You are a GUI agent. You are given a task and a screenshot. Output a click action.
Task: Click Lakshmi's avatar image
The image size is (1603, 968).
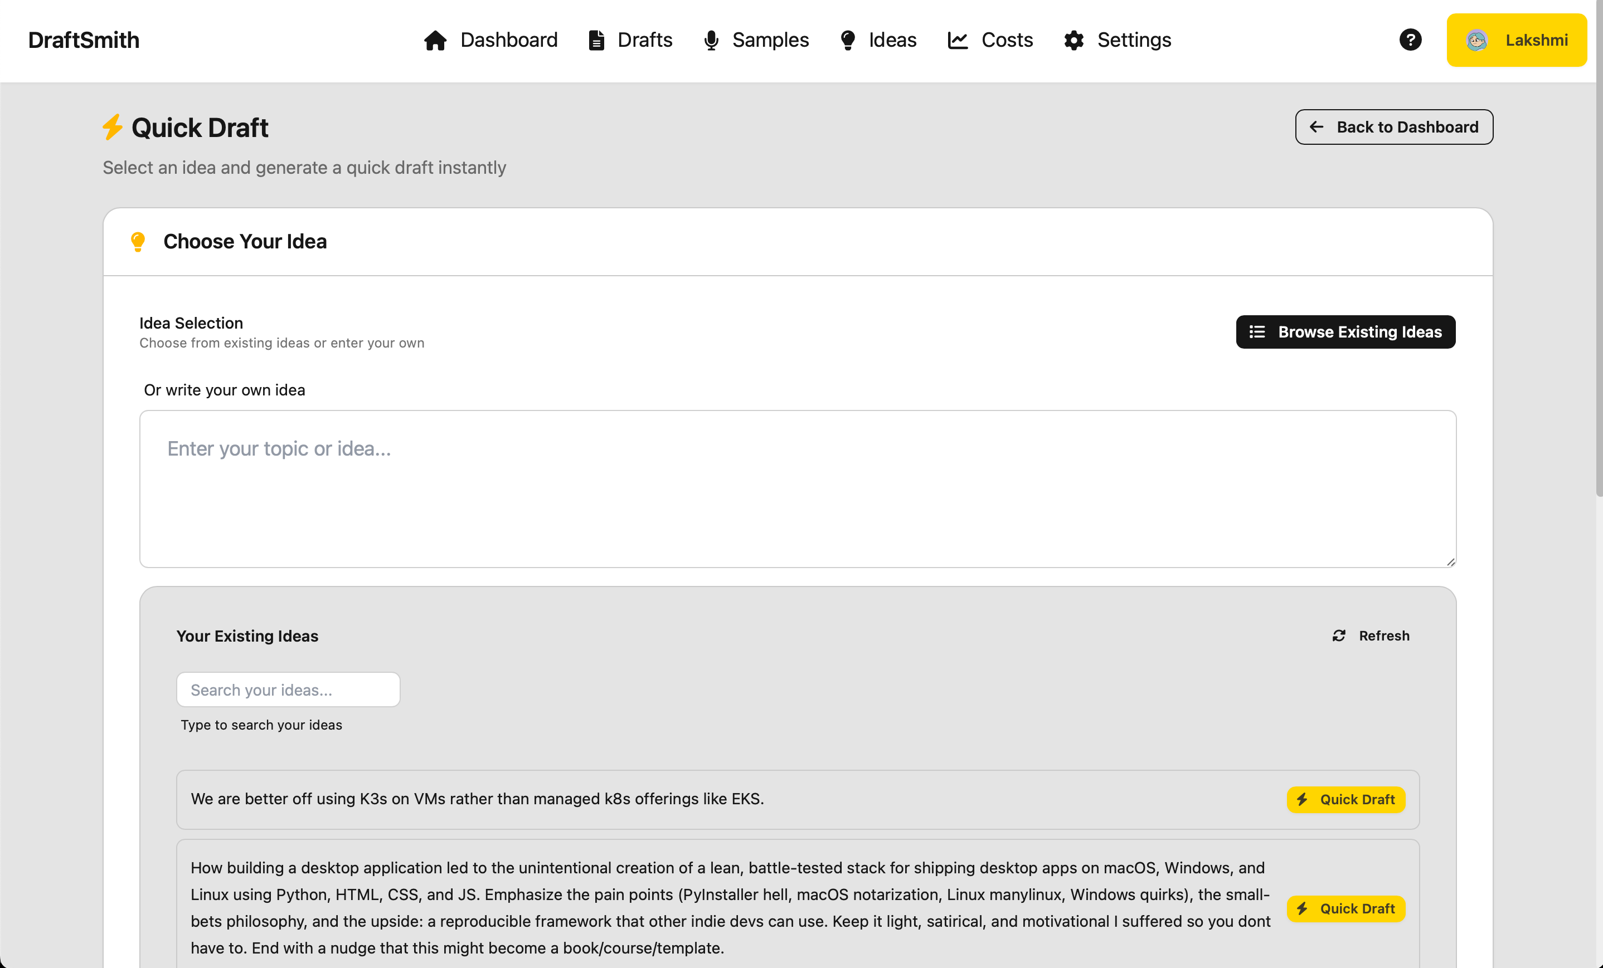[x=1477, y=40]
